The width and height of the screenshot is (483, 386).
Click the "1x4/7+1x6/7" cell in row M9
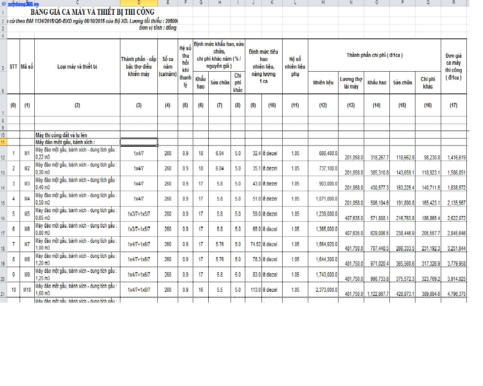(139, 275)
